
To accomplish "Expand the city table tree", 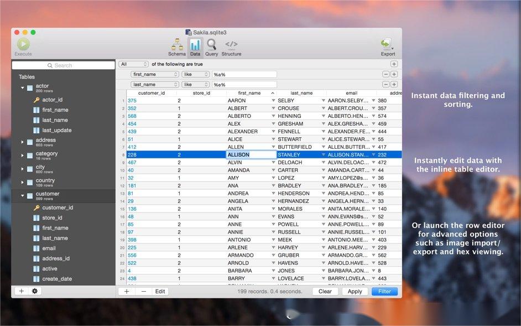I will pyautogui.click(x=22, y=169).
